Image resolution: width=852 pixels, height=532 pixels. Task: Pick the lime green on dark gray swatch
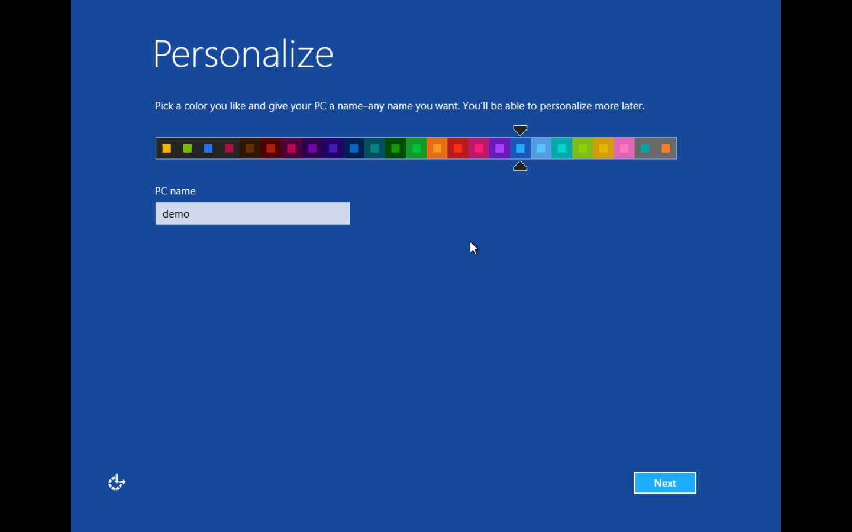188,148
